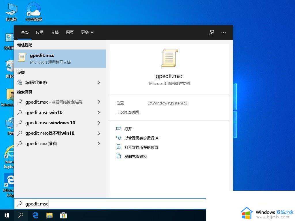This screenshot has height=221, width=295.
Task: Select the gpedit.msc win10 suggestion
Action: coord(60,113)
